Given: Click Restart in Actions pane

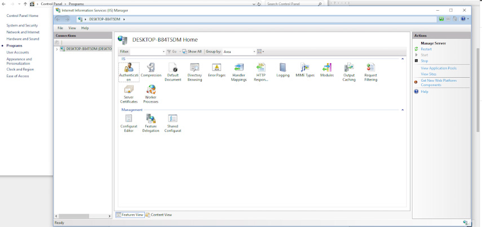Looking at the screenshot, I should [x=426, y=49].
